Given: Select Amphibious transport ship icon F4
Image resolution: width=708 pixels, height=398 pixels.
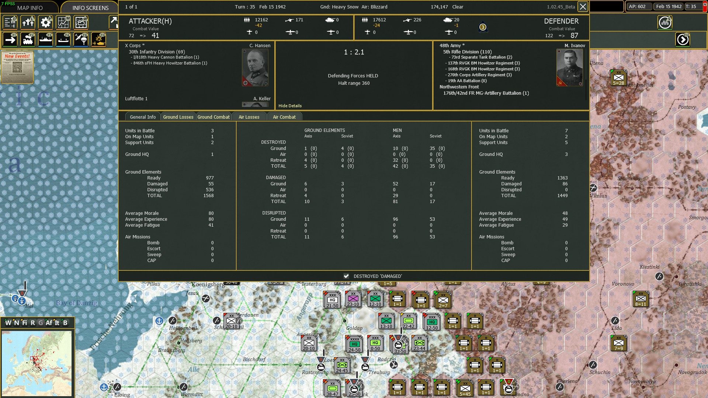Looking at the screenshot, I should [63, 39].
